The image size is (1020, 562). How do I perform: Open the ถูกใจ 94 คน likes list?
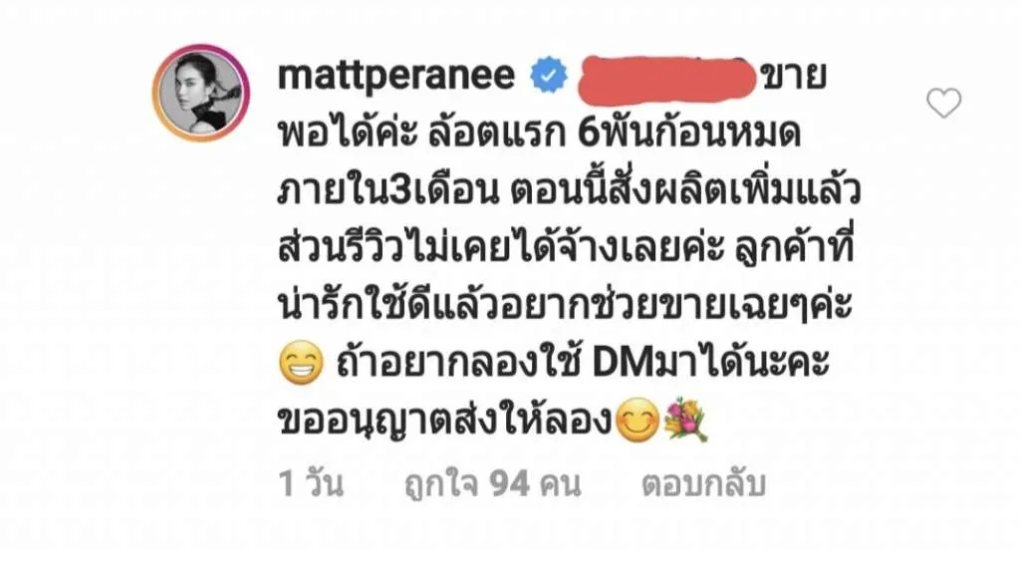click(492, 484)
